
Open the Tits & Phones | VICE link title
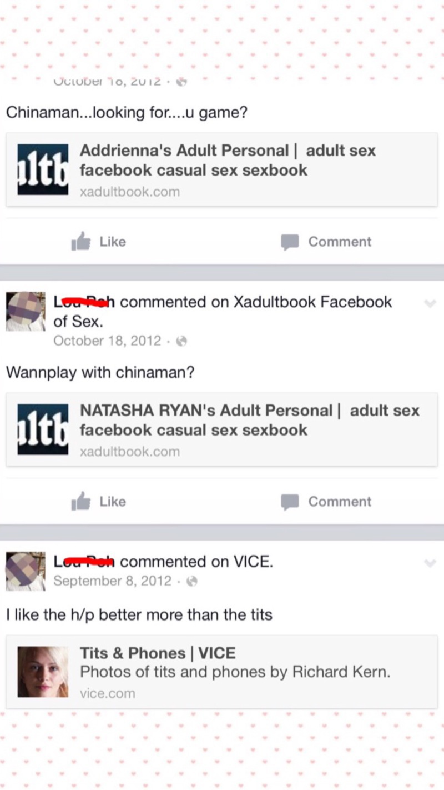[x=158, y=653]
